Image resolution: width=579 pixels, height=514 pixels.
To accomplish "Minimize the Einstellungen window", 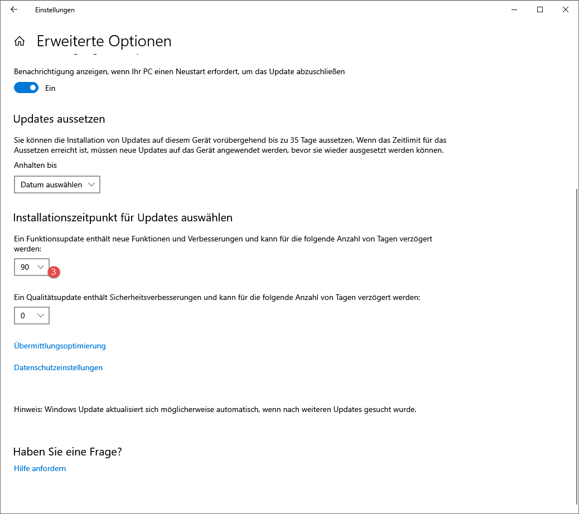I will point(514,9).
